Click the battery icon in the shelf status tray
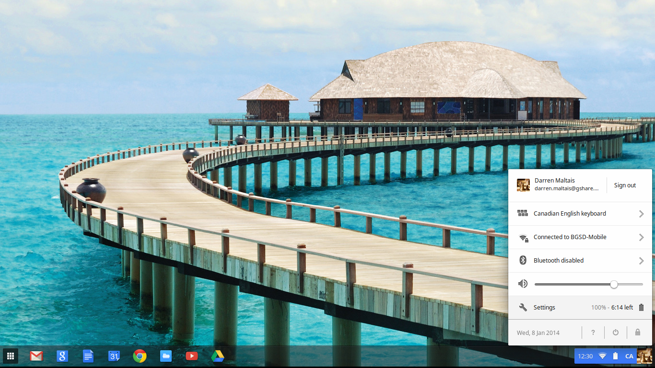Image resolution: width=655 pixels, height=368 pixels. [615, 356]
